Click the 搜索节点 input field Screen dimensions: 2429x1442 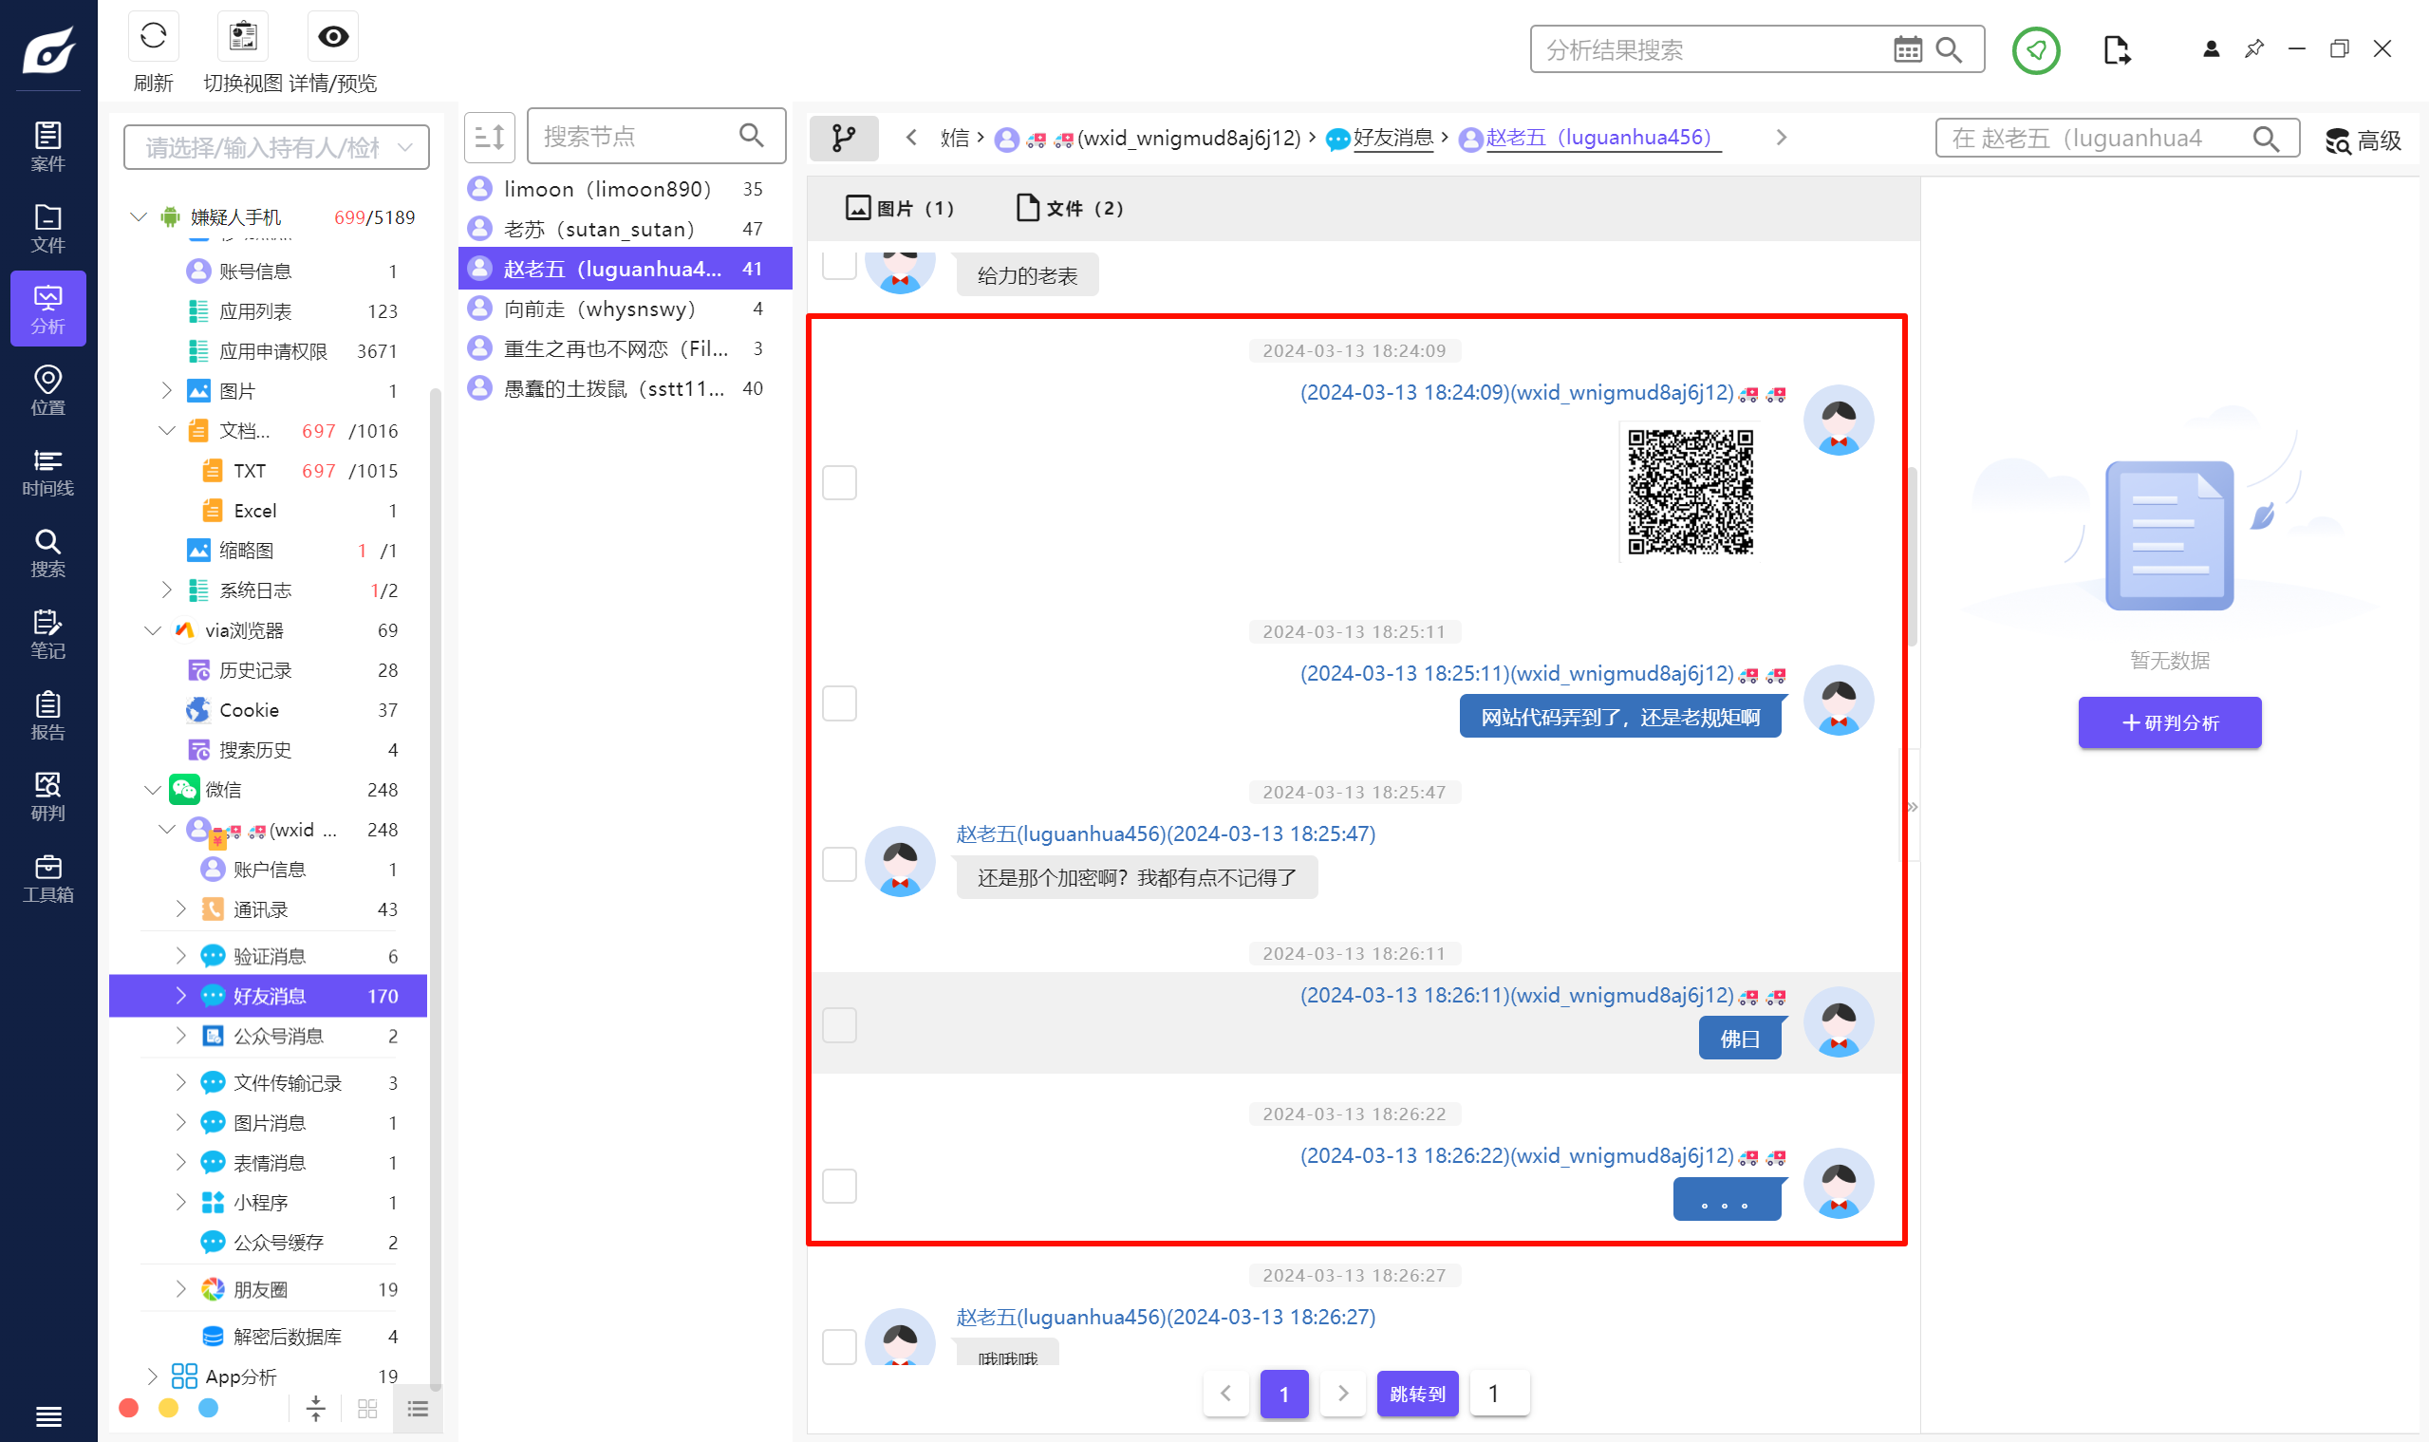[x=656, y=136]
